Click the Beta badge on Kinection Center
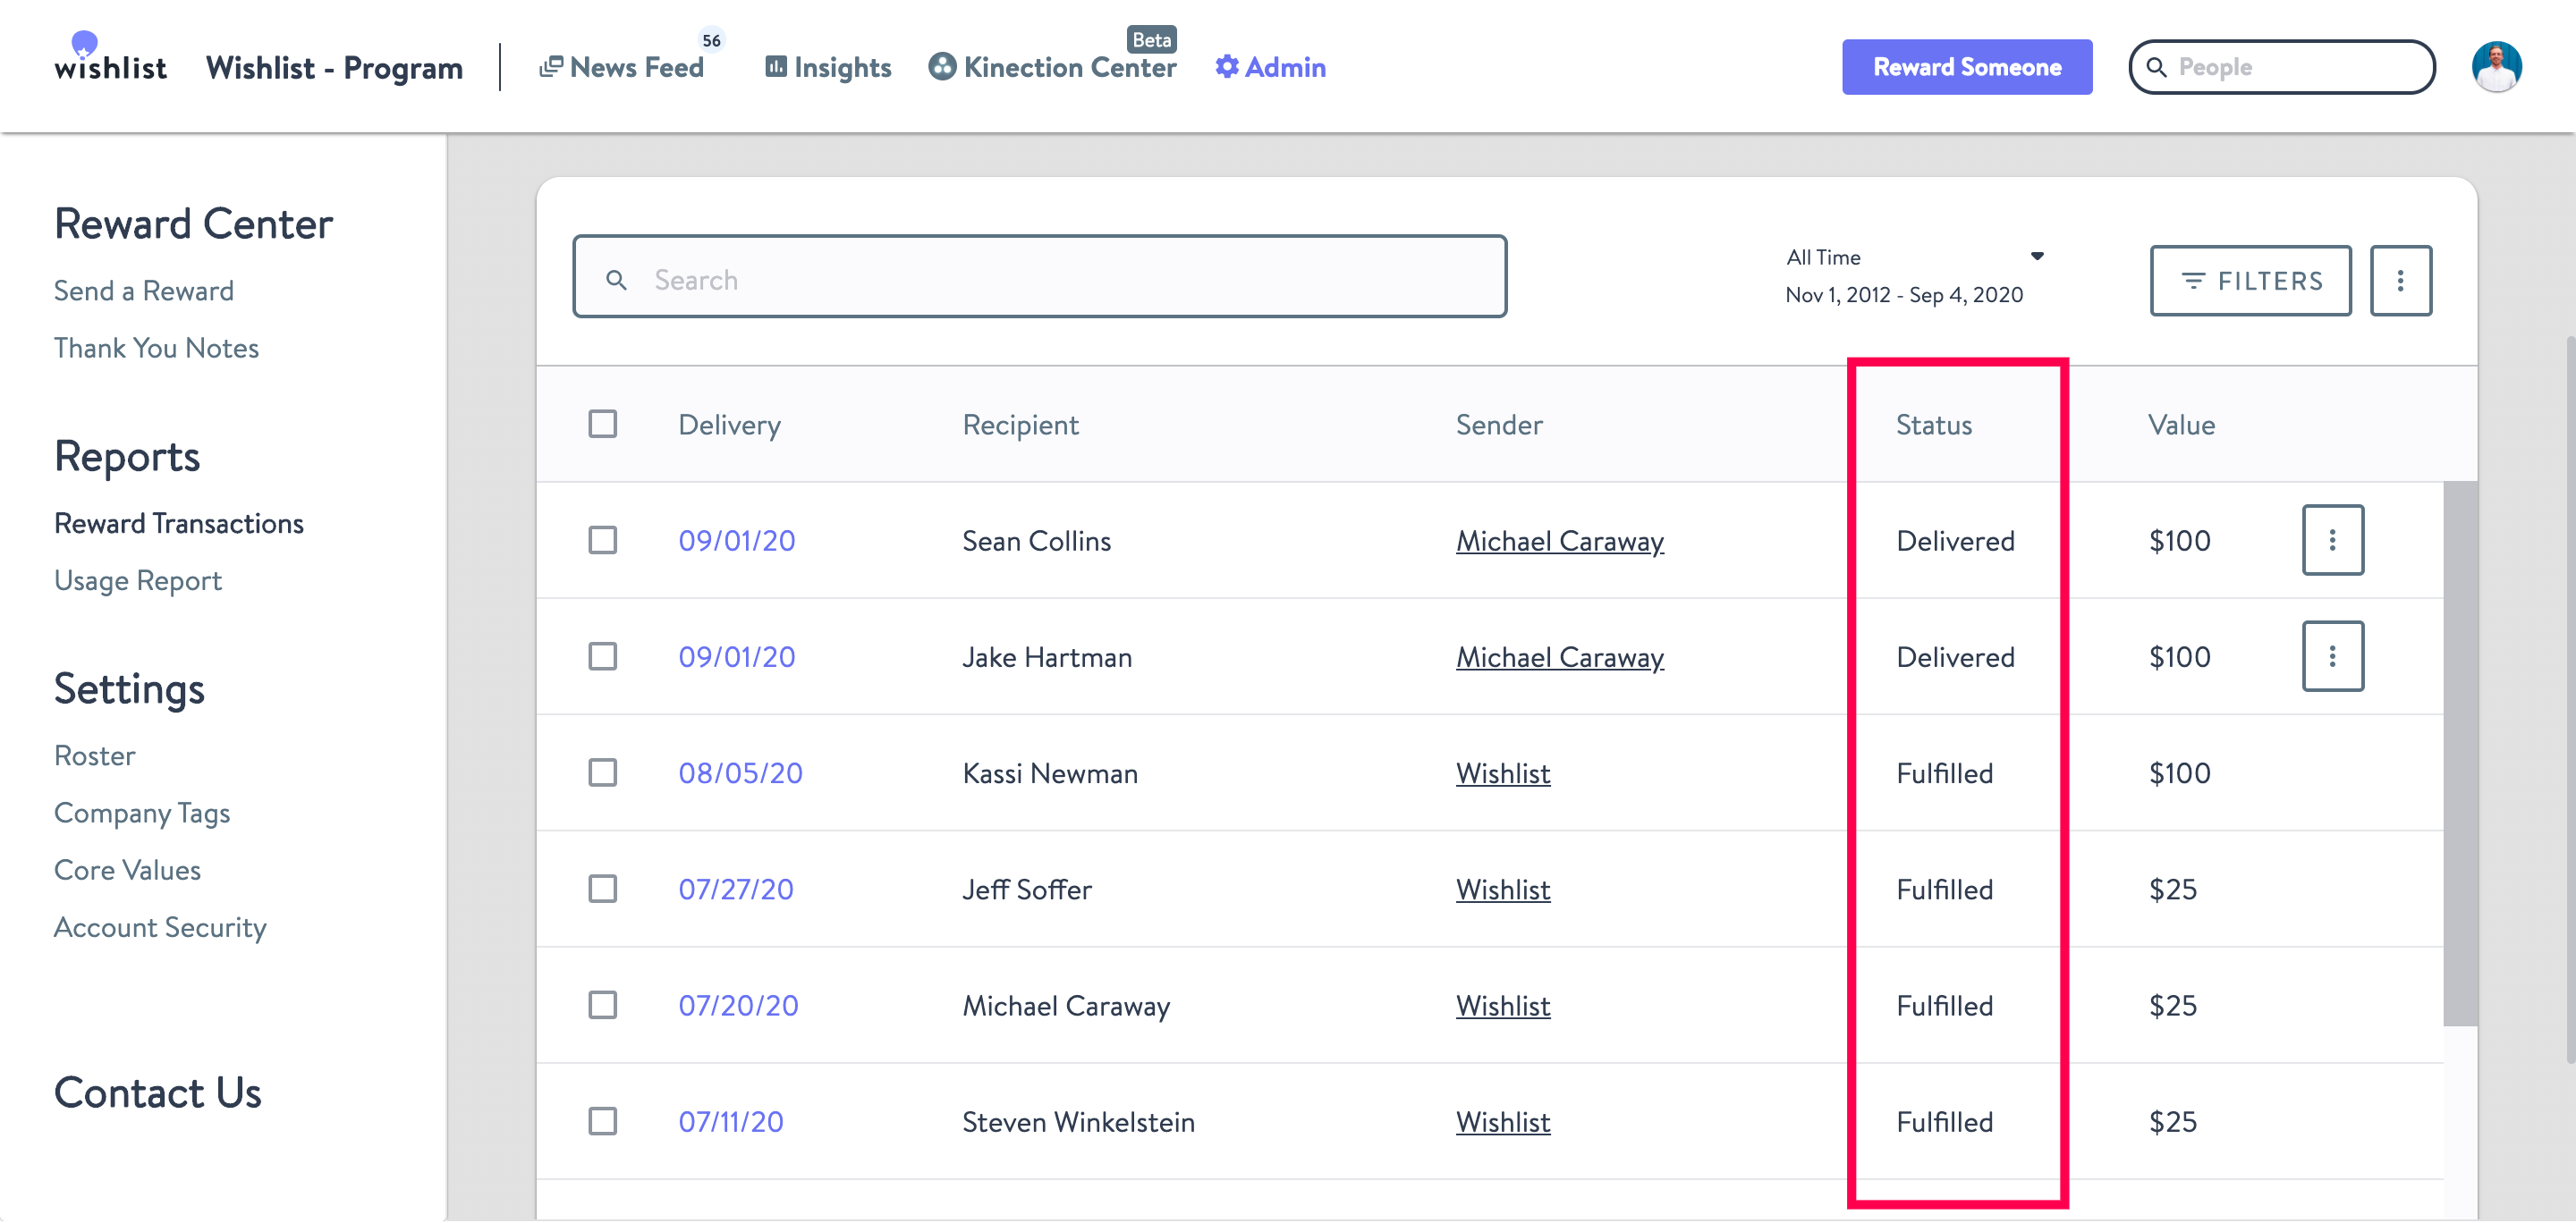Viewport: 2576px width, 1223px height. point(1151,40)
